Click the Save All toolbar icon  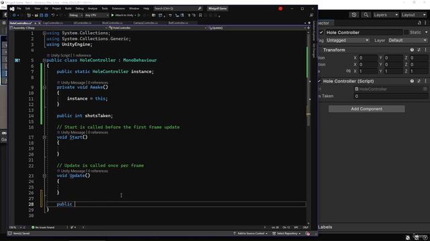46,15
